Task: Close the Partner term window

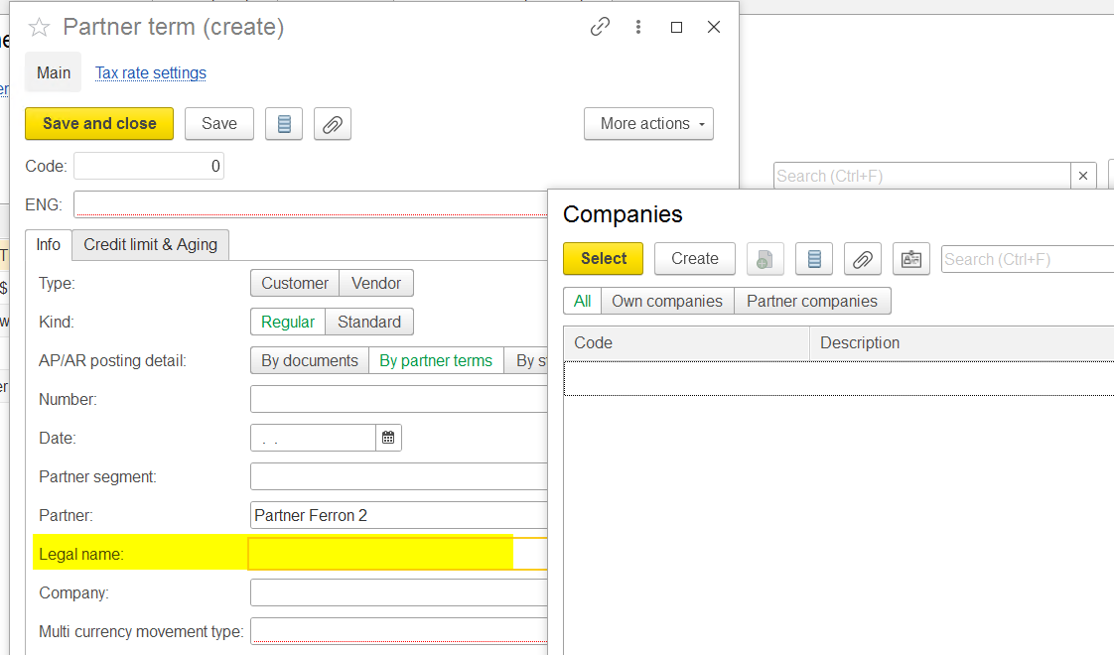Action: pos(714,27)
